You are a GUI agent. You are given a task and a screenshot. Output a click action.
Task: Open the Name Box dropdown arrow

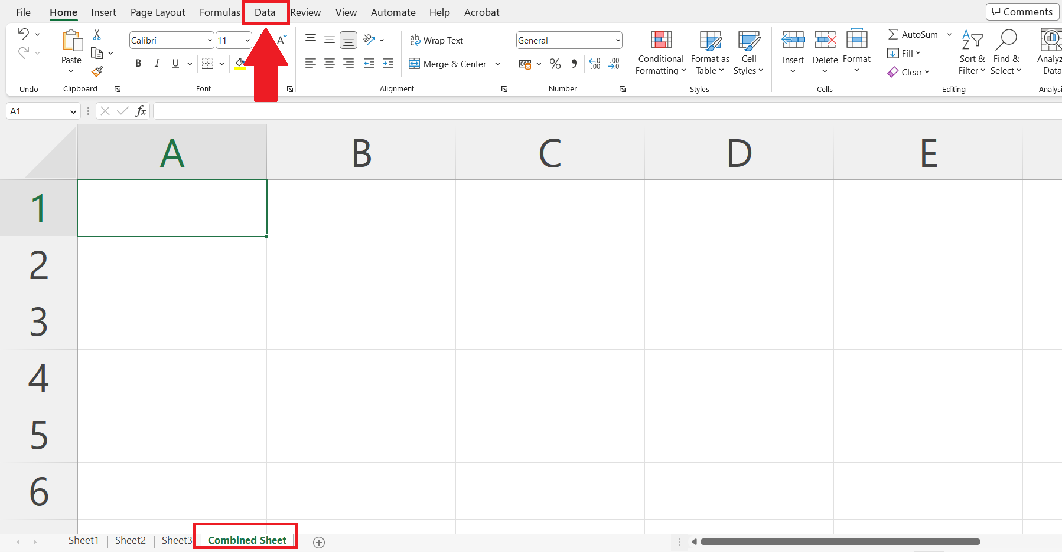click(73, 111)
